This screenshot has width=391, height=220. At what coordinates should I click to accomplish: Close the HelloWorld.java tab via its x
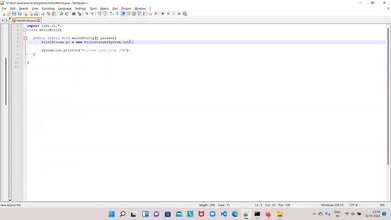tap(38, 21)
